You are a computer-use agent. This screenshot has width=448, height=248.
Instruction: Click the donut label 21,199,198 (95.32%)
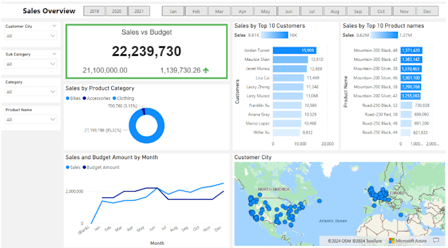(102, 130)
